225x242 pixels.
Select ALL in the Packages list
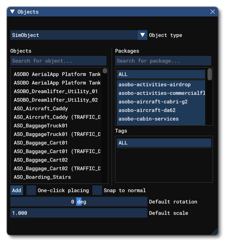click(x=161, y=74)
